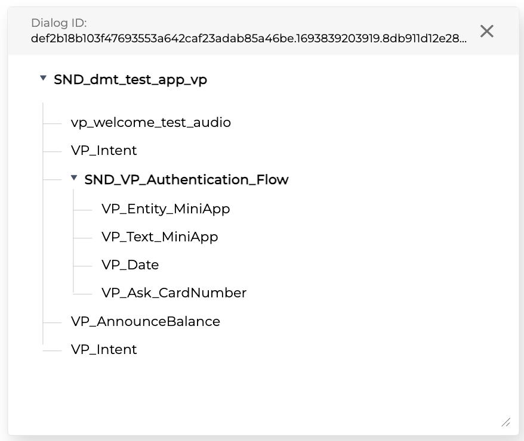Select the VP_Text_MiniApp node

point(159,237)
